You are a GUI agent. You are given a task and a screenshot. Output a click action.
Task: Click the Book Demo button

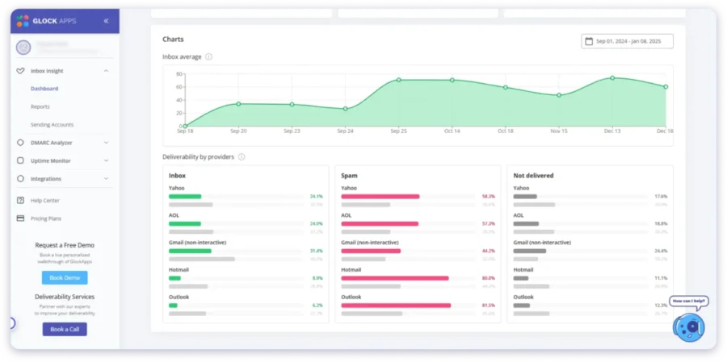coord(65,277)
